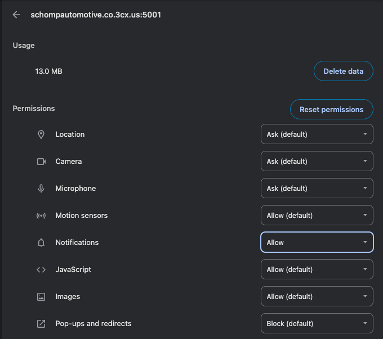Click the back arrow icon
383x339 pixels.
point(16,15)
